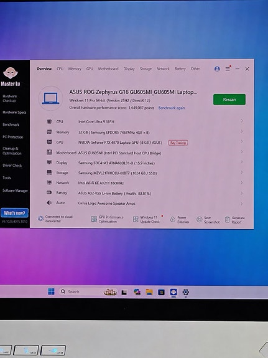Click the Save Screenshot icon
The height and width of the screenshot is (358, 268).
click(200, 220)
